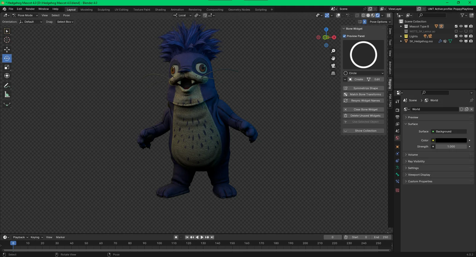Click Delete Unused Widgets button

tap(363, 116)
